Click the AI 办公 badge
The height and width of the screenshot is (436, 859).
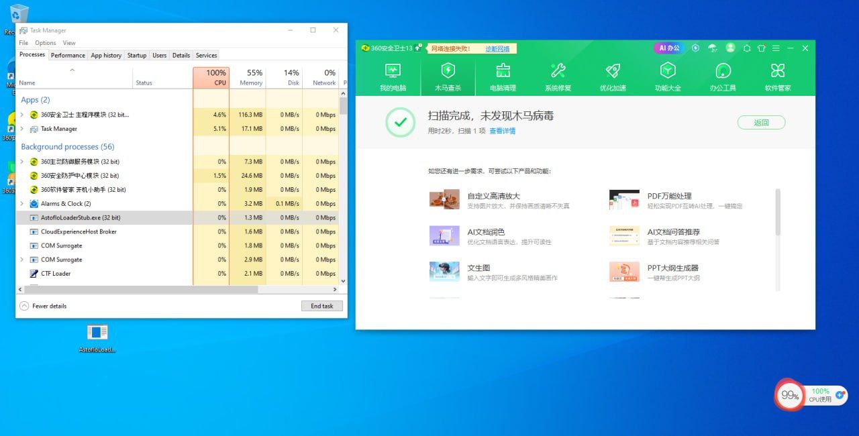tap(669, 48)
